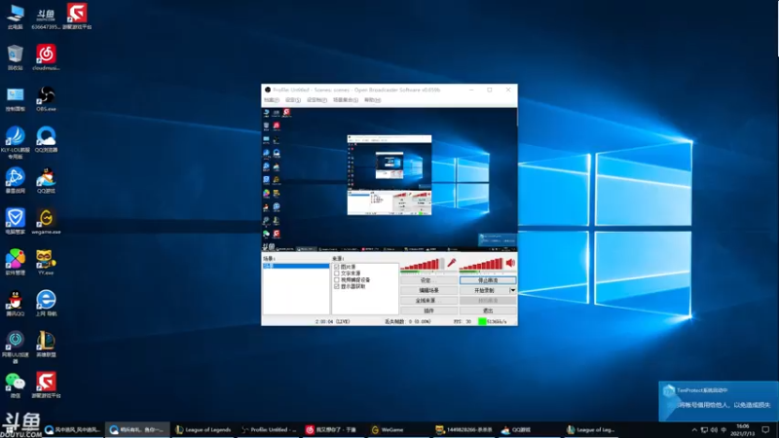The height and width of the screenshot is (438, 779).
Task: Switch to Profile: Untitled OBS taskbar item
Action: point(269,429)
